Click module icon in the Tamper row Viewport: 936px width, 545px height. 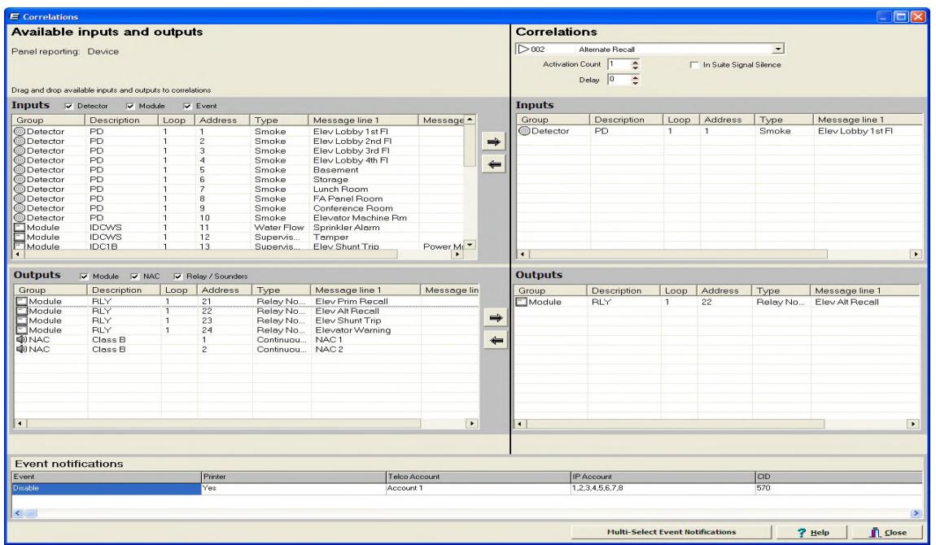click(x=20, y=237)
